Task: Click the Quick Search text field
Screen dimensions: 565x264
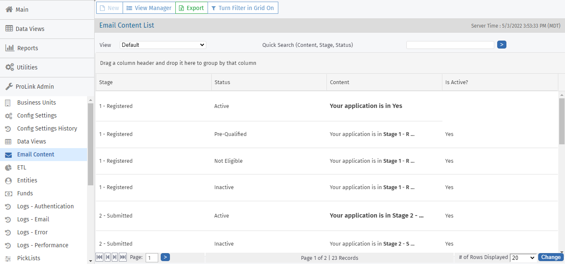Action: pos(450,45)
